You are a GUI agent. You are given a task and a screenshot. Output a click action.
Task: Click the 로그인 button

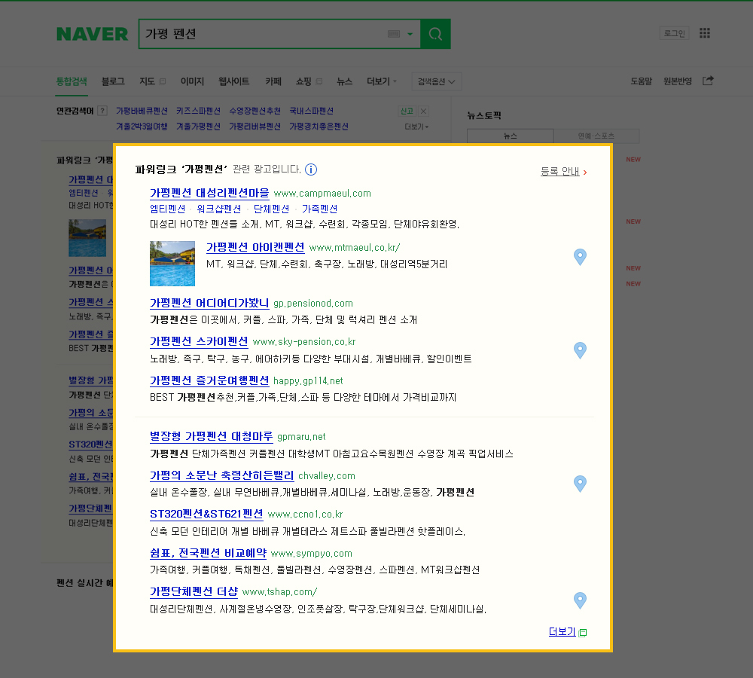click(x=674, y=33)
